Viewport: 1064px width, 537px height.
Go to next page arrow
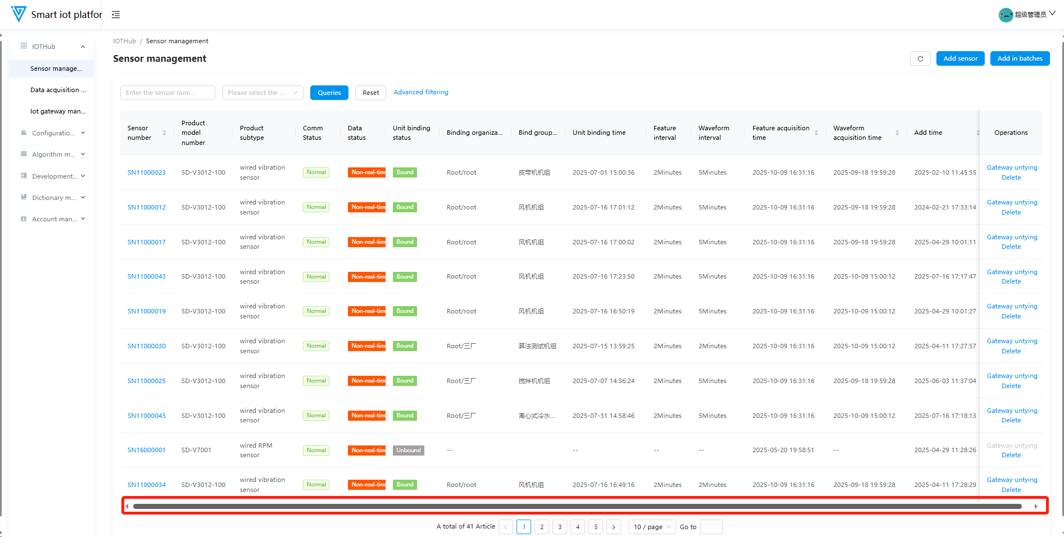(x=614, y=527)
